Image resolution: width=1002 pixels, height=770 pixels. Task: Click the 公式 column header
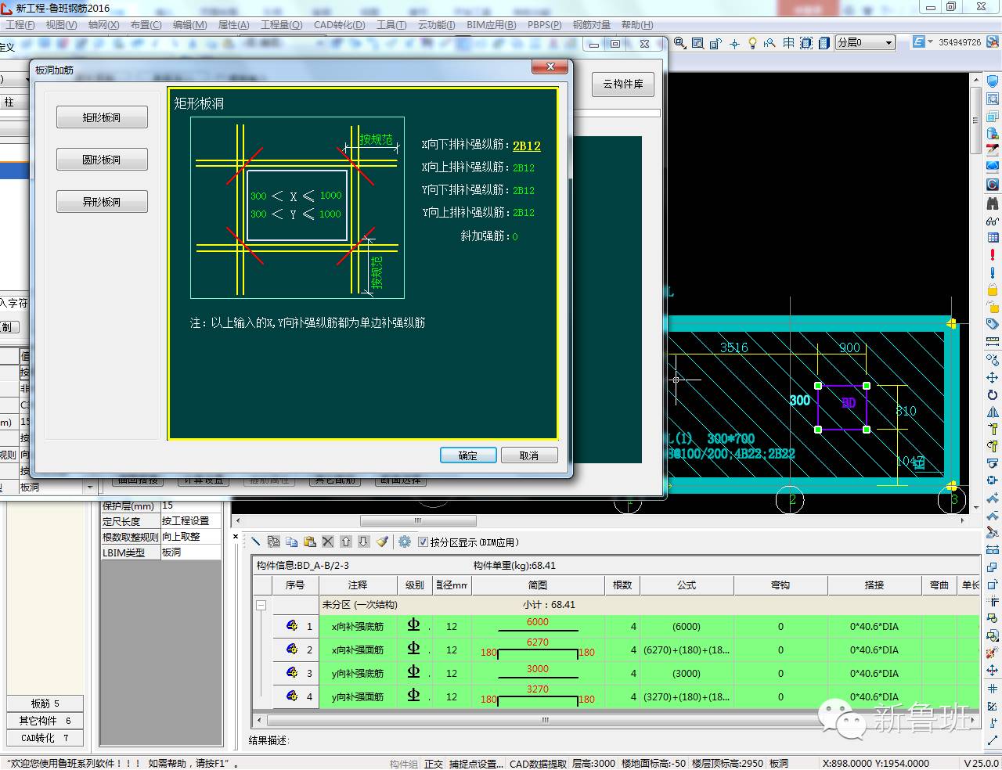coord(687,585)
